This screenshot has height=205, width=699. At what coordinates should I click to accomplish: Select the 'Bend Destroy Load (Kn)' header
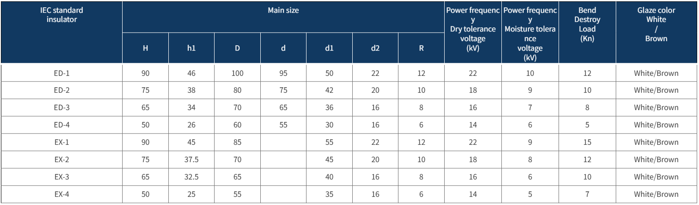(587, 24)
